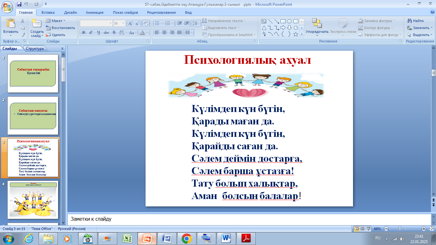Screen dimensions: 436x245
Task: Toggle italic (К) formatting
Action: (91, 33)
